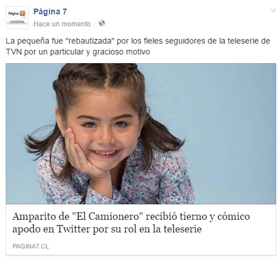This screenshot has height=260, width=279.
Task: Open the Página 7 profile picture
Action: click(17, 18)
